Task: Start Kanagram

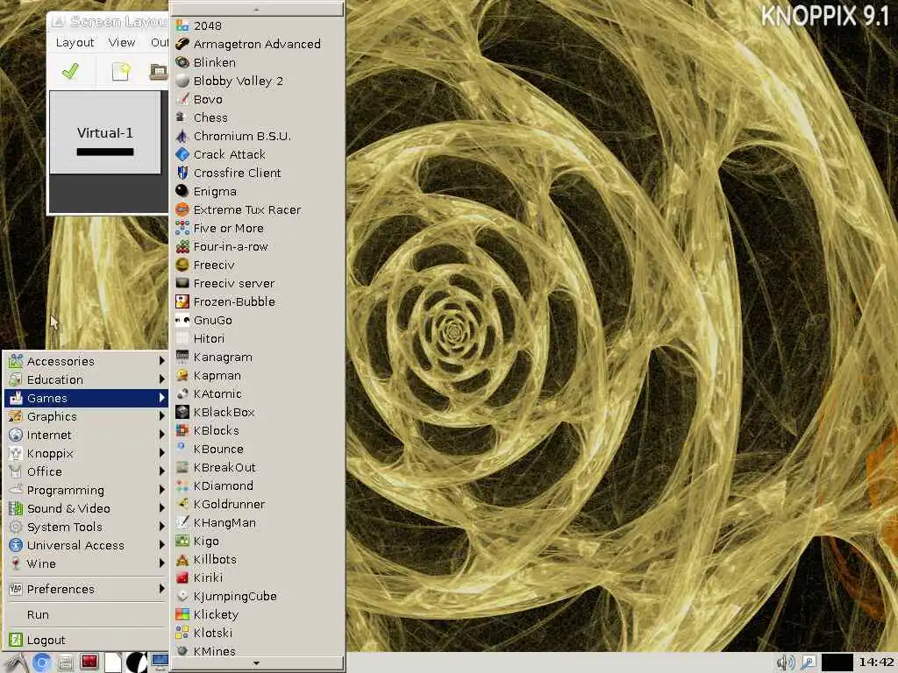Action: (x=258, y=358)
